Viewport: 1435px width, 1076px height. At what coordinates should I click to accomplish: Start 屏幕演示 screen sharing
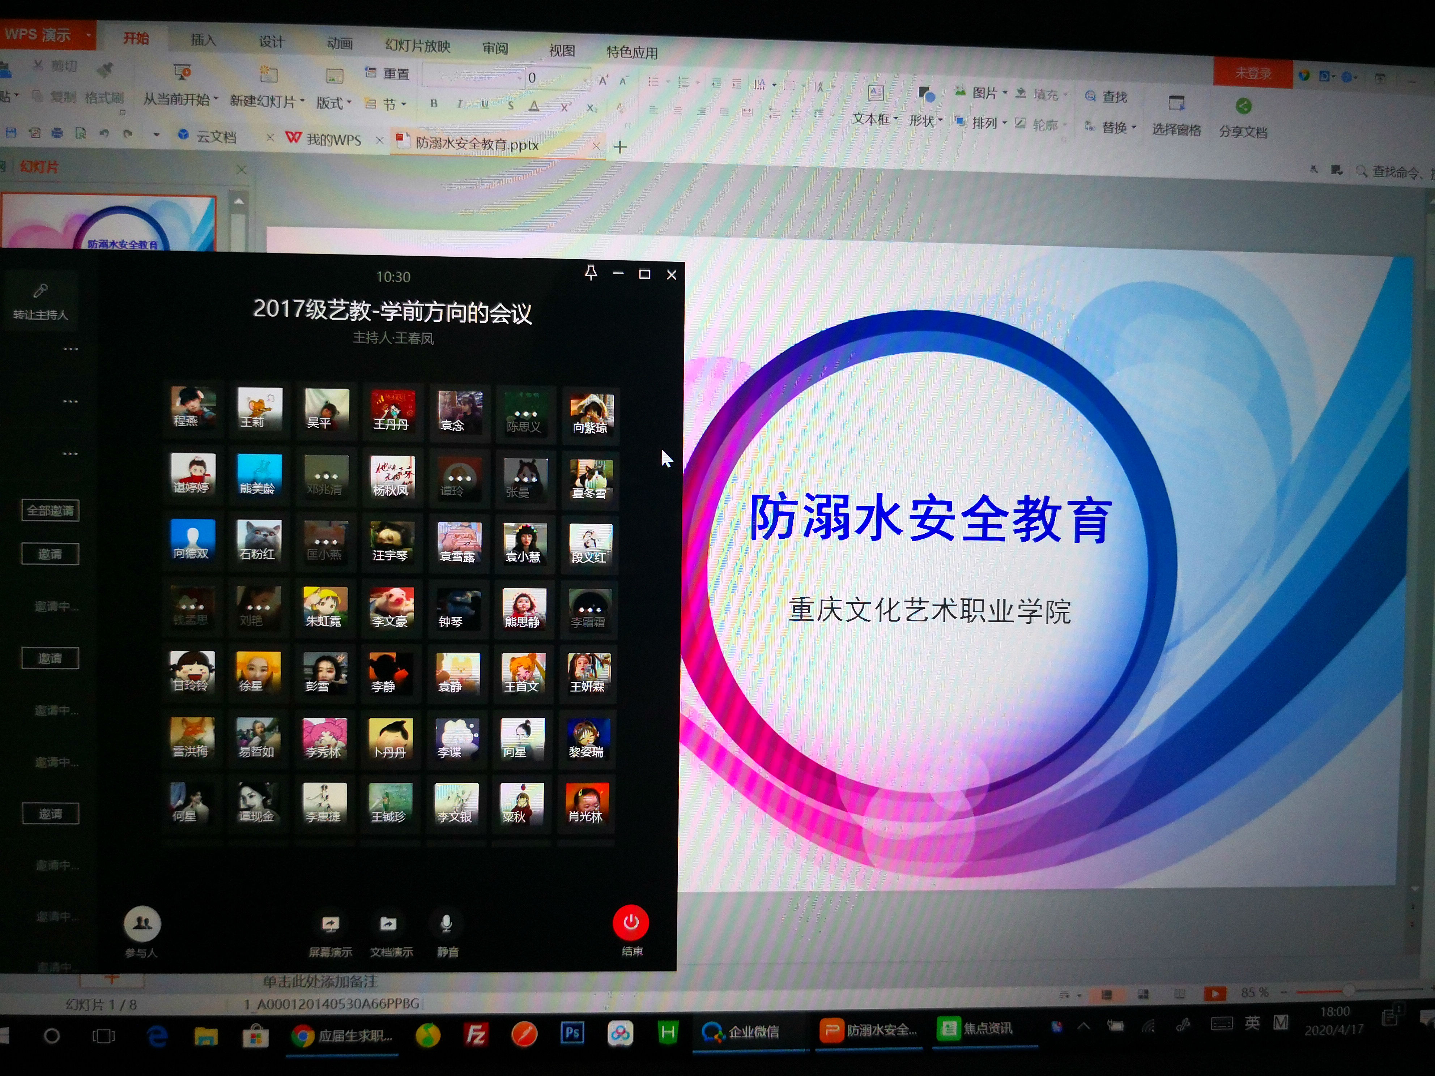(x=330, y=924)
